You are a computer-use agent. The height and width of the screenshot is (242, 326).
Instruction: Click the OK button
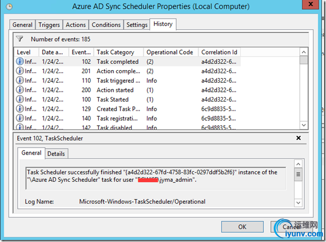pos(242,227)
